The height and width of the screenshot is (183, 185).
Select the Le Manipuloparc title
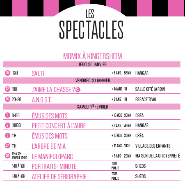(x=52, y=157)
